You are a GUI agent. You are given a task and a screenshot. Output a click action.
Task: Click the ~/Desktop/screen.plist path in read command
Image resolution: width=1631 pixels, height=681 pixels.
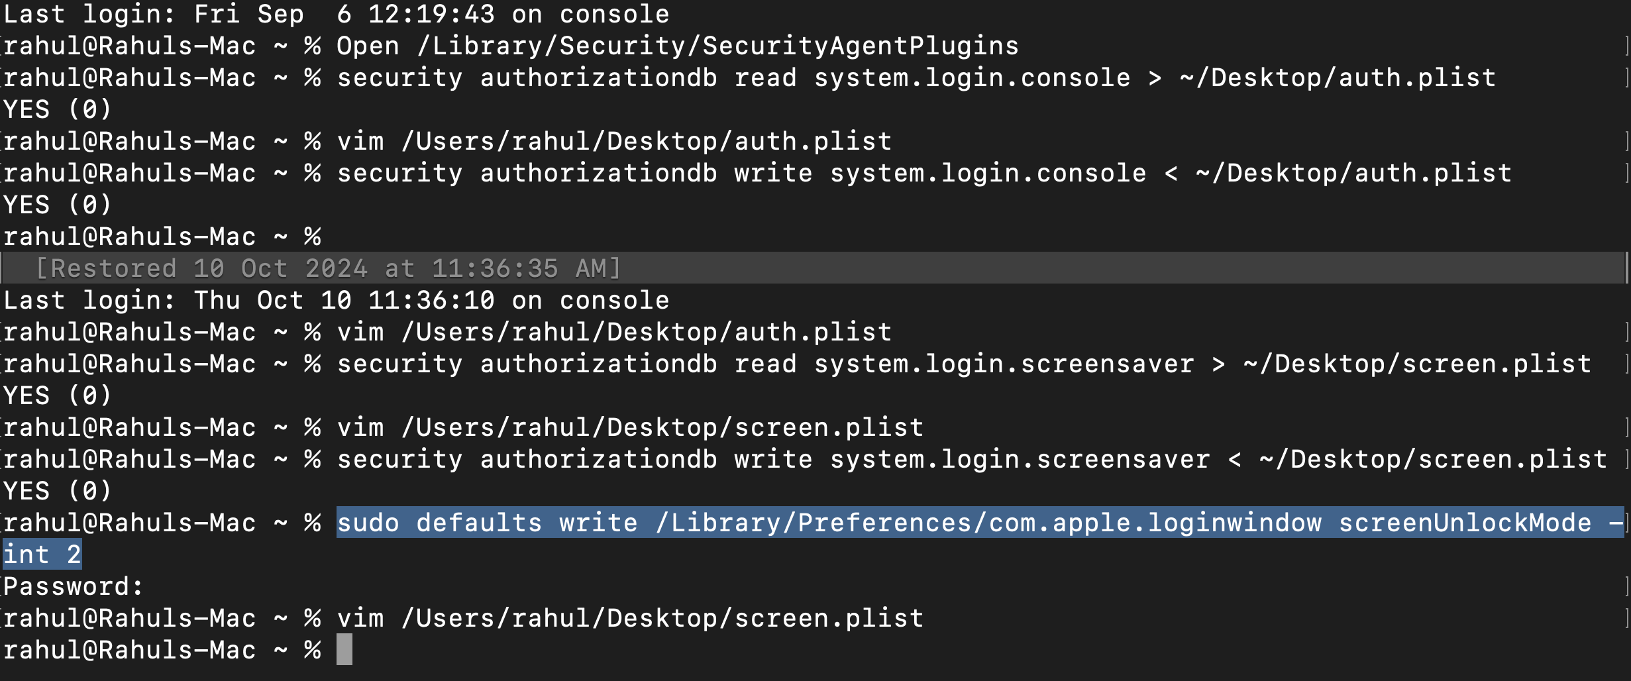(x=1417, y=364)
